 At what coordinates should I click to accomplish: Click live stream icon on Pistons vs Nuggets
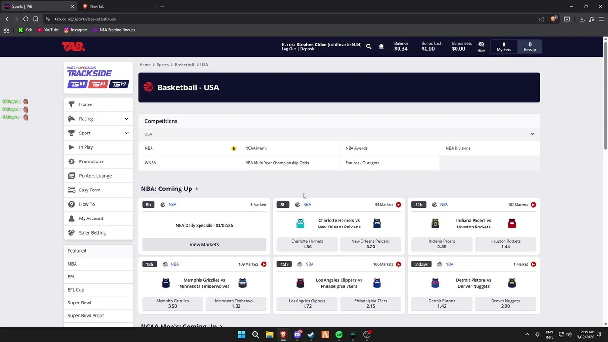533,264
